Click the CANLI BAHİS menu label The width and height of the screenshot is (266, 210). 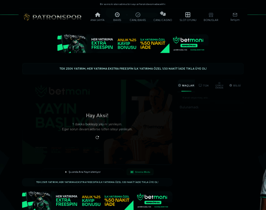coord(138,20)
